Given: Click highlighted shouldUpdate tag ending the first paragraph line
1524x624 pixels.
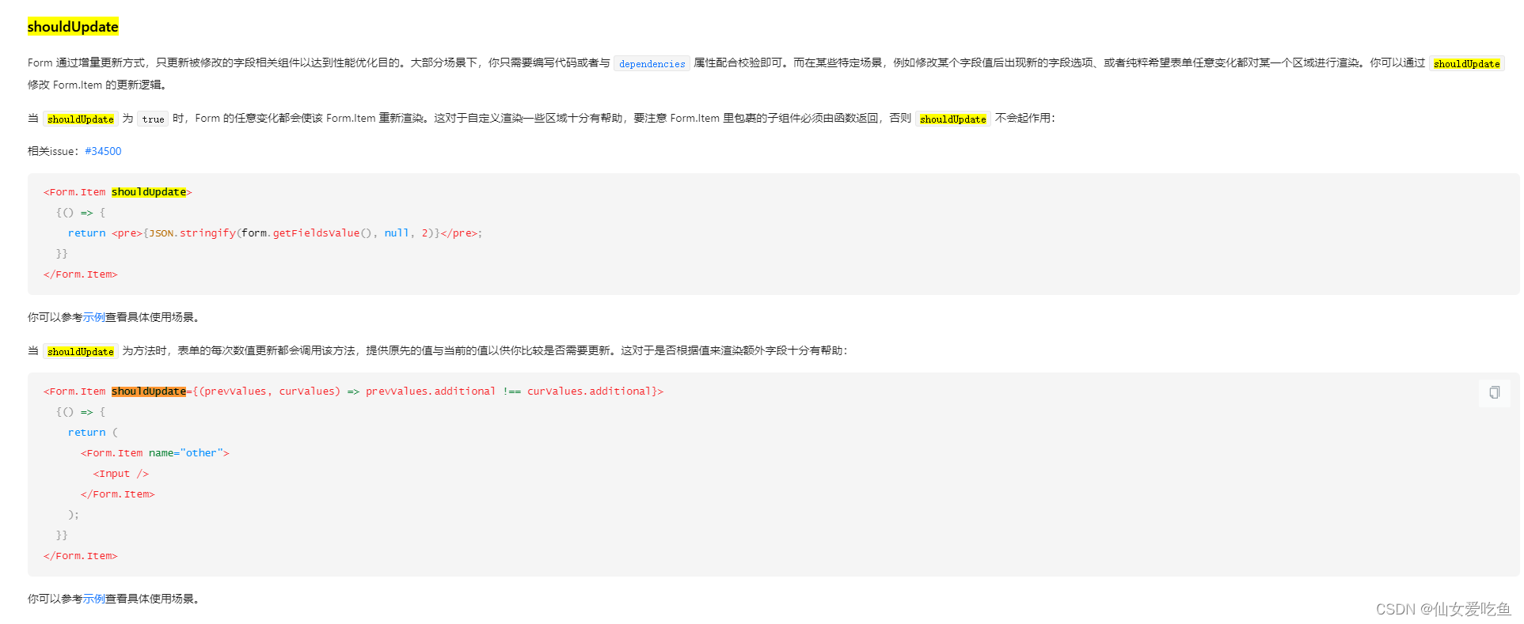Looking at the screenshot, I should [1466, 63].
